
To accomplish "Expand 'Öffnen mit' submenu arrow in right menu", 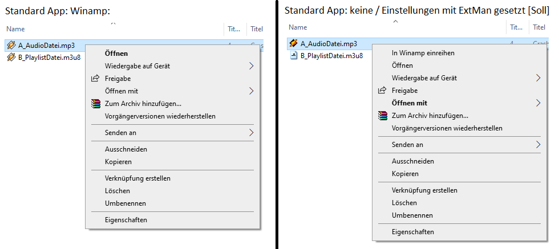I will pos(538,103).
